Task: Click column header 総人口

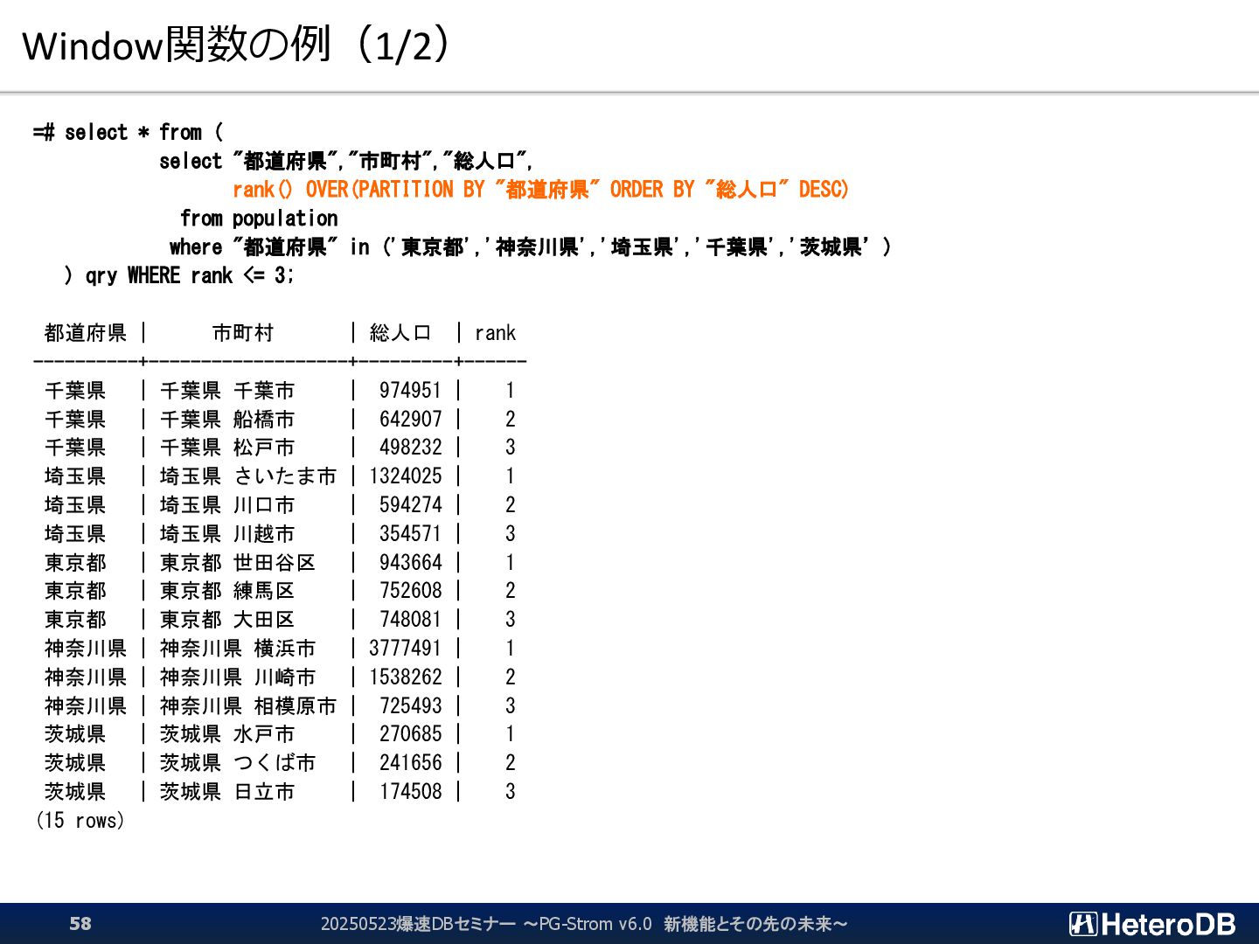Action: (x=400, y=333)
